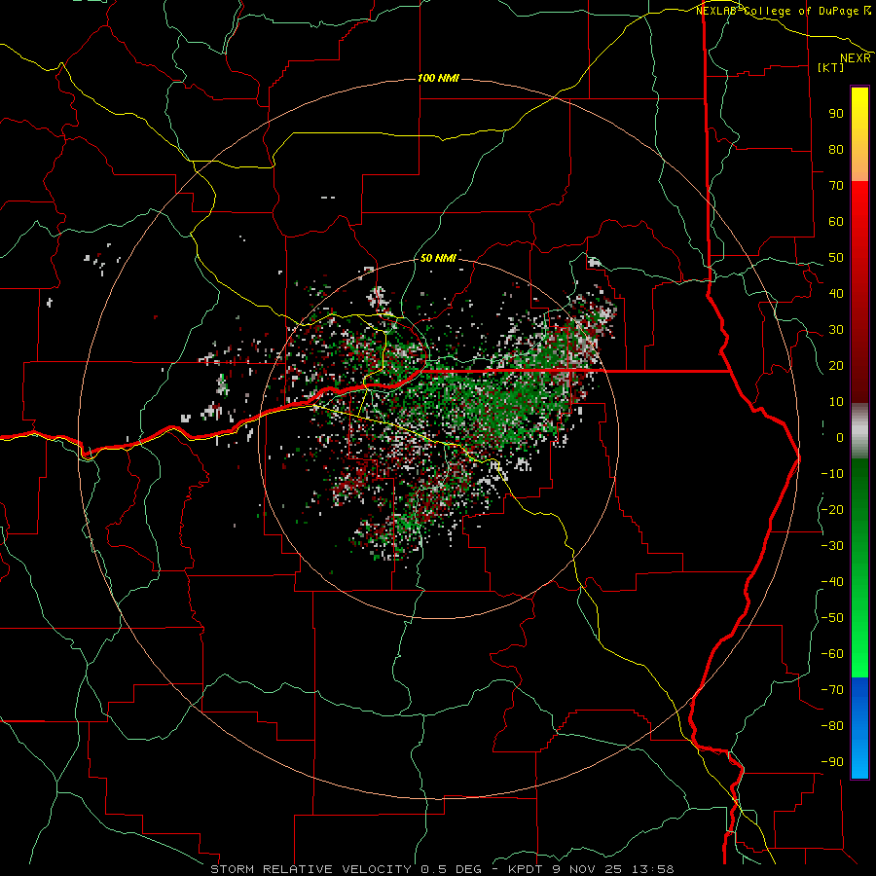Click the Storm Relative Velocity caption at the bottom
Screen dimensions: 876x876
point(442,869)
